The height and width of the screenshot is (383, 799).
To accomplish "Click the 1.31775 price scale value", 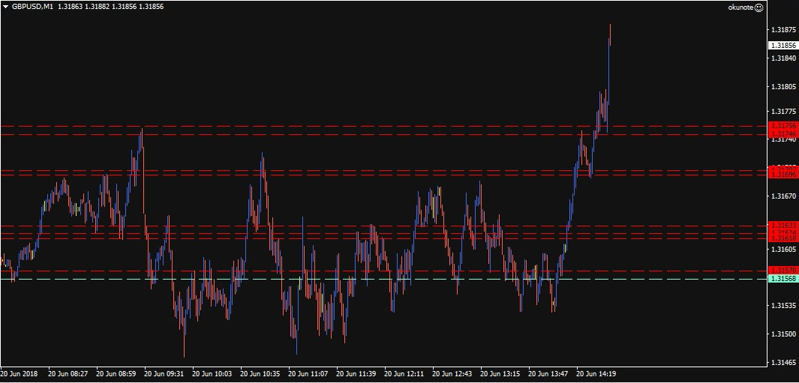I will point(784,111).
